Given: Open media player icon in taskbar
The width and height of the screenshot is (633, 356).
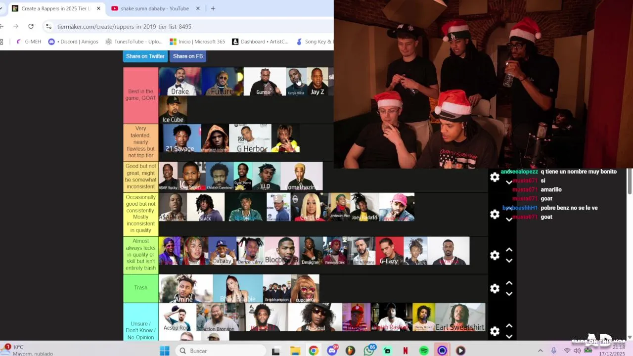Looking at the screenshot, I should [460, 351].
